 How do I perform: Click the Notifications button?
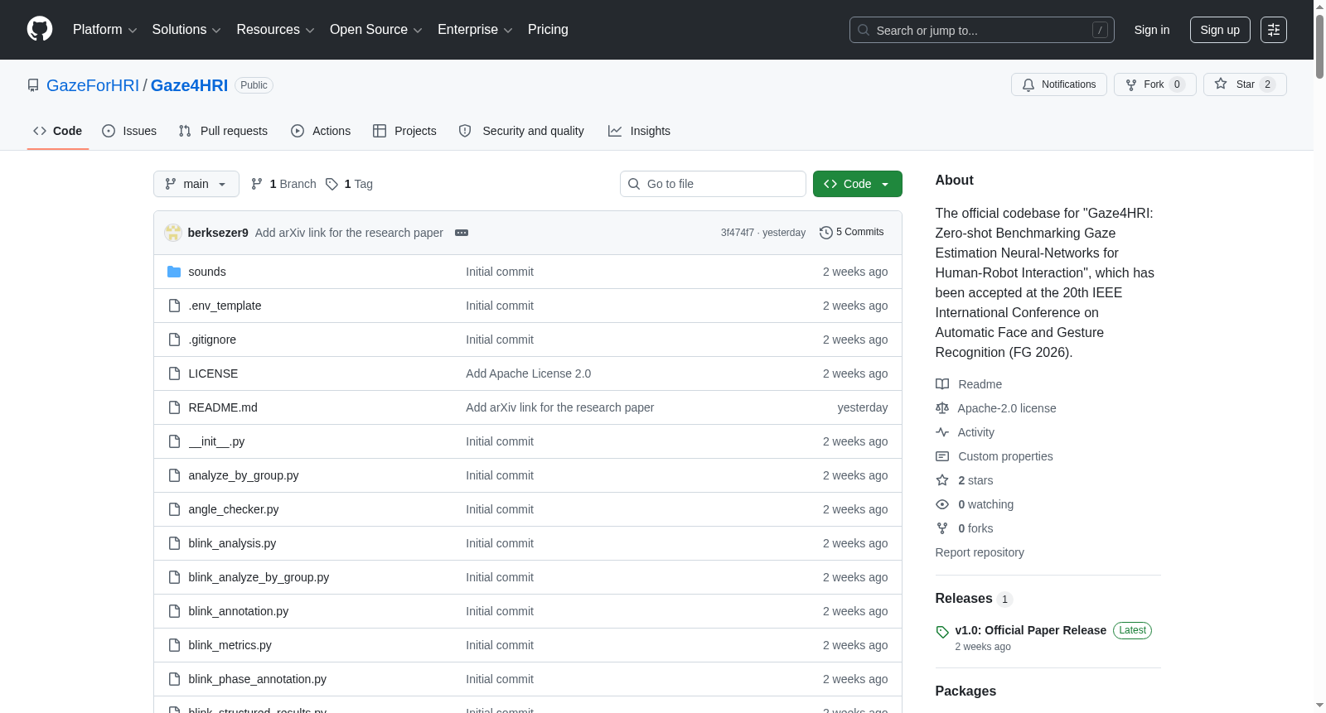click(1059, 84)
